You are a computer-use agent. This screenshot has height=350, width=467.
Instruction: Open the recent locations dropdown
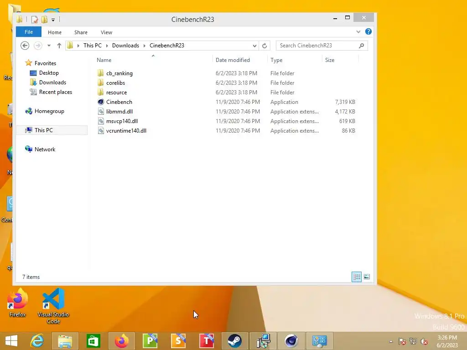point(49,46)
